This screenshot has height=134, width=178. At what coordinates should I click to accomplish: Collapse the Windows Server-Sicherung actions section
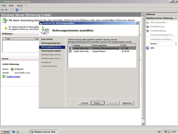(176, 18)
